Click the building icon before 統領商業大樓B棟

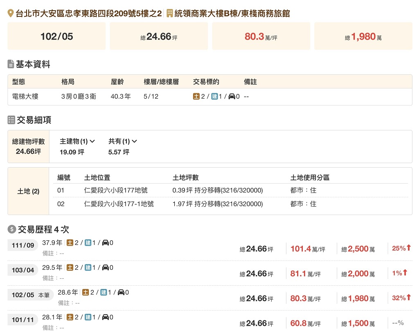click(x=170, y=13)
